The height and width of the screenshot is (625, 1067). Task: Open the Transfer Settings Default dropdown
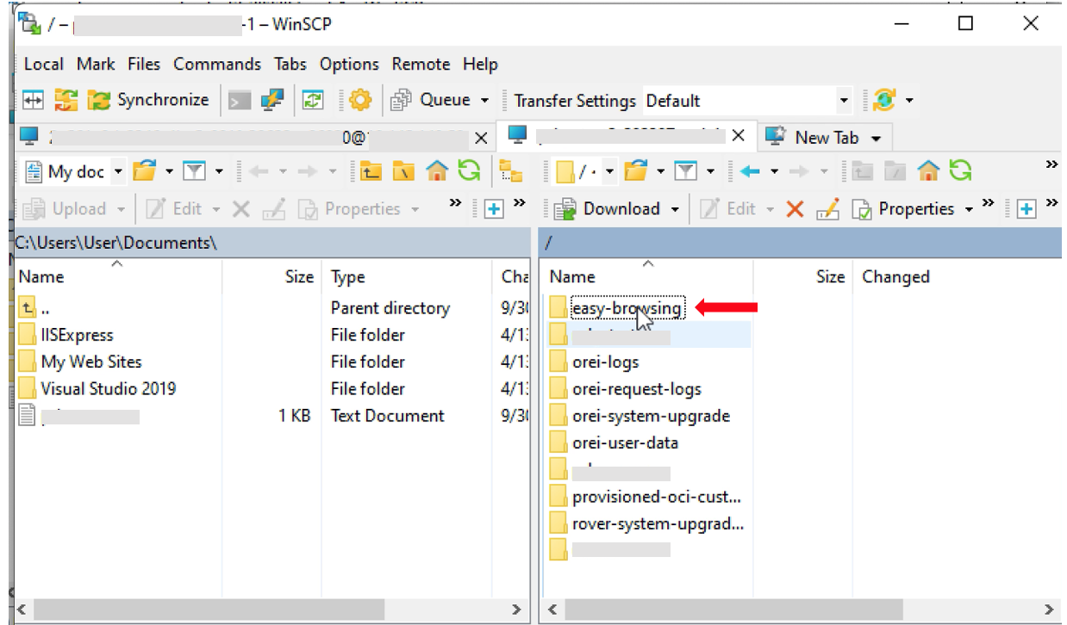(x=843, y=100)
